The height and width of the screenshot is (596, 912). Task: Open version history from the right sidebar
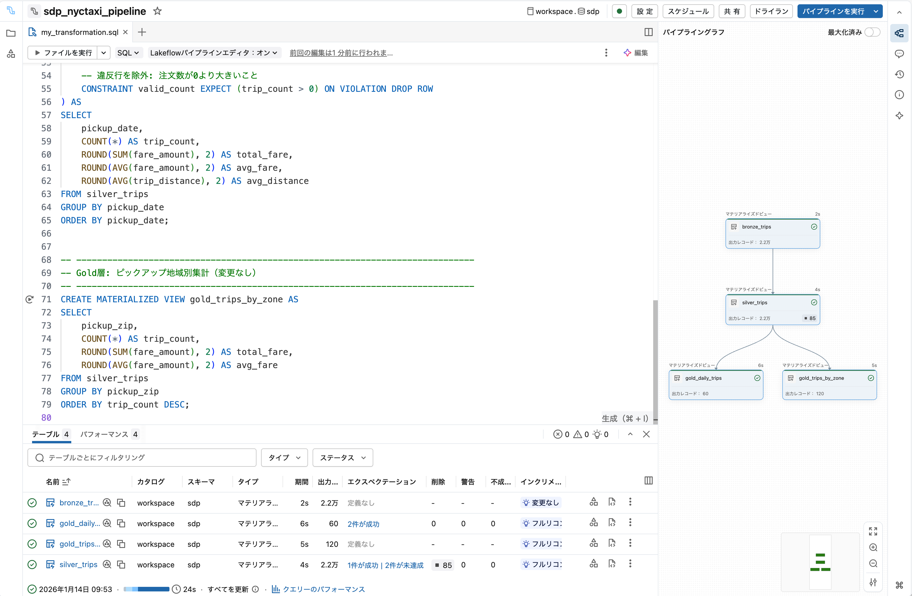[900, 74]
